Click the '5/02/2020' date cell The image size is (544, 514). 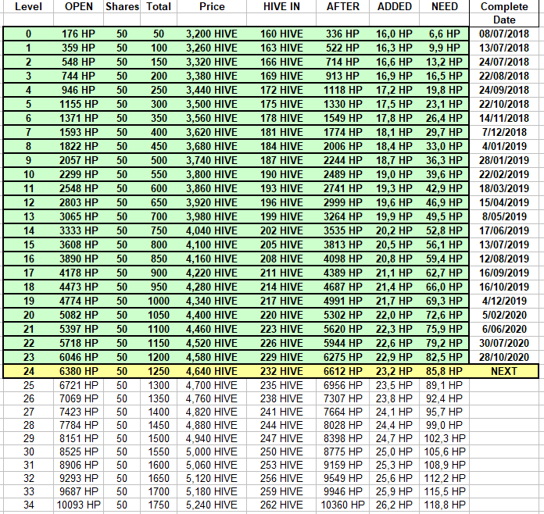504,315
